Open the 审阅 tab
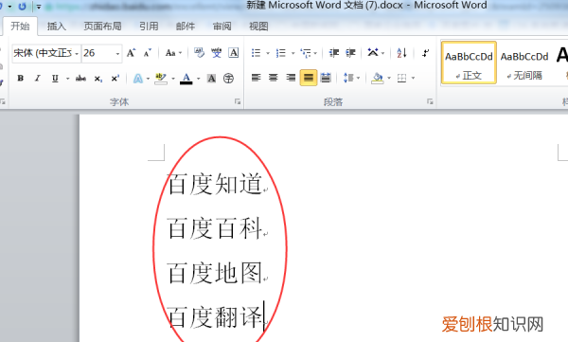Viewport: 568px width, 342px height. [222, 27]
